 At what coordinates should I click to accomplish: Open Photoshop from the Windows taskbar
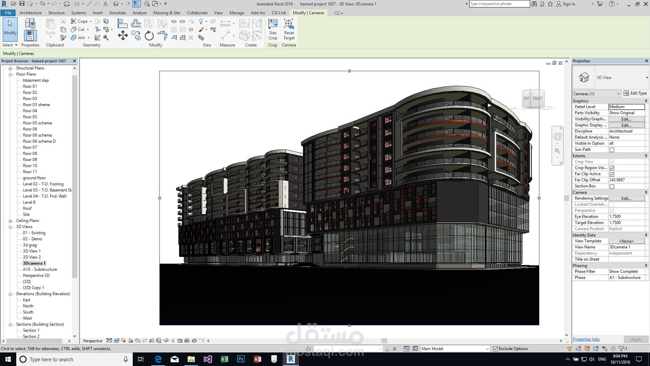241,359
